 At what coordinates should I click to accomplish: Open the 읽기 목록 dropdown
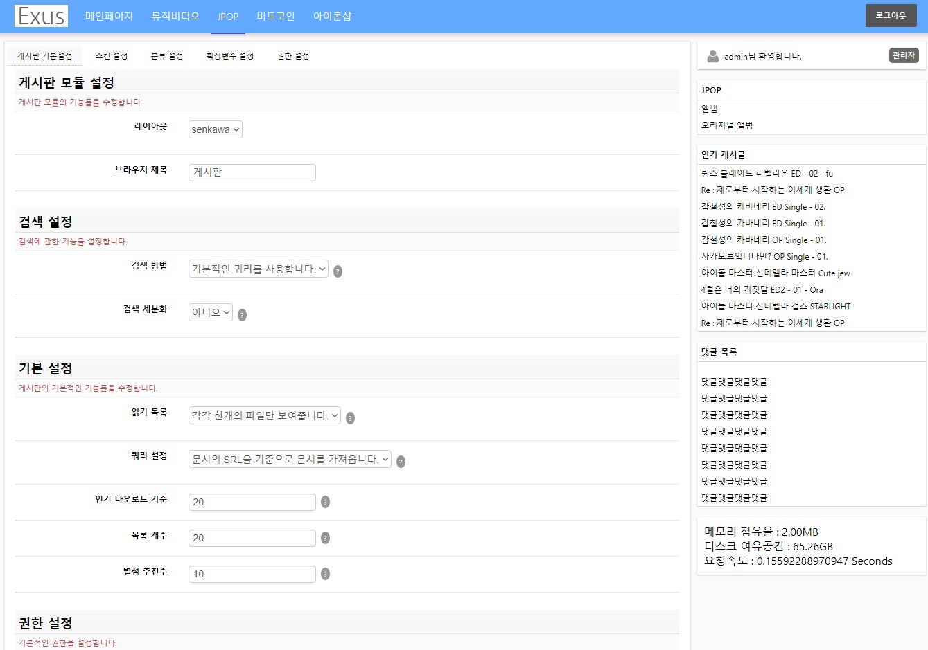coord(265,415)
